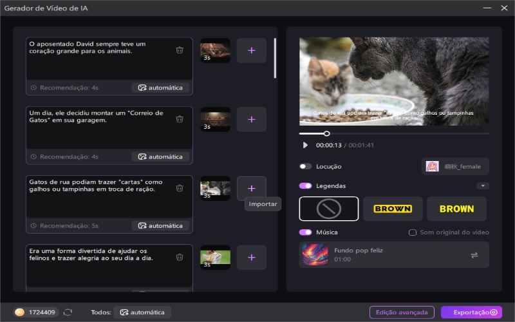The width and height of the screenshot is (515, 322).
Task: Click the script list vertical scrollbar
Action: [x=275, y=58]
